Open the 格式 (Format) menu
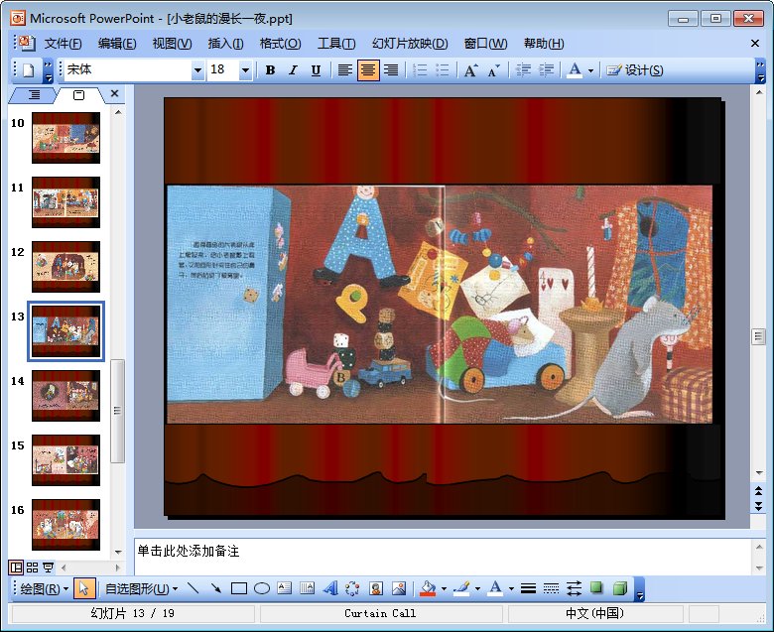The image size is (774, 632). pos(280,44)
